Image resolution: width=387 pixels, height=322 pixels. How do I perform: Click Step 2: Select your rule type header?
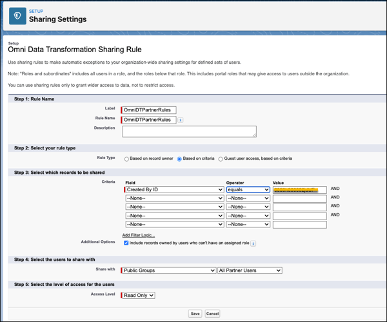point(45,148)
